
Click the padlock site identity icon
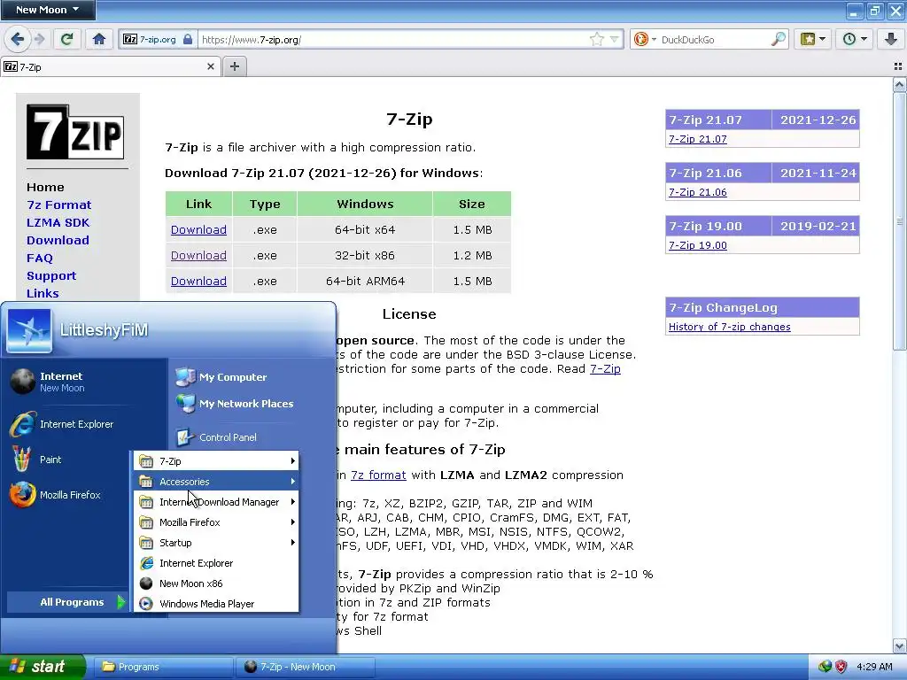click(188, 39)
